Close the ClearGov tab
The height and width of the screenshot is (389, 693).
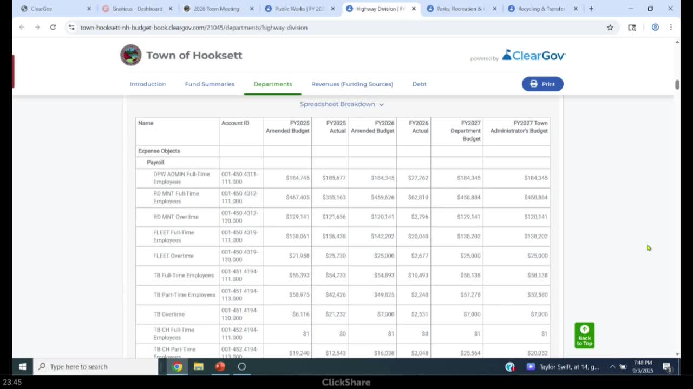coord(89,9)
